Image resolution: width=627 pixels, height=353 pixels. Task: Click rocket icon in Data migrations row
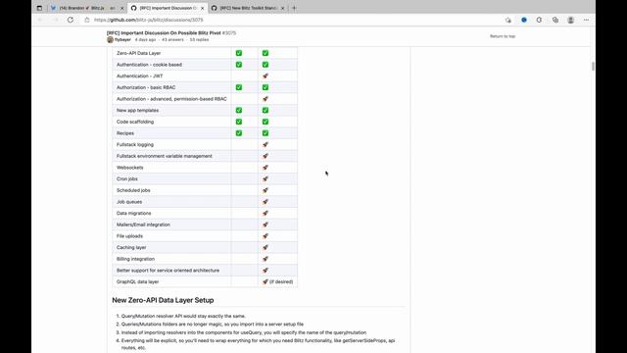265,214
